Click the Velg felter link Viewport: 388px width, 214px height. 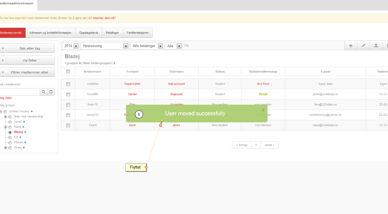(x=6, y=98)
